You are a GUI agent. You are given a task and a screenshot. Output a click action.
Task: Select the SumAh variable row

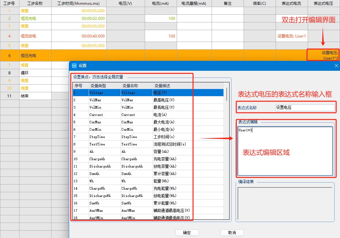128,173
